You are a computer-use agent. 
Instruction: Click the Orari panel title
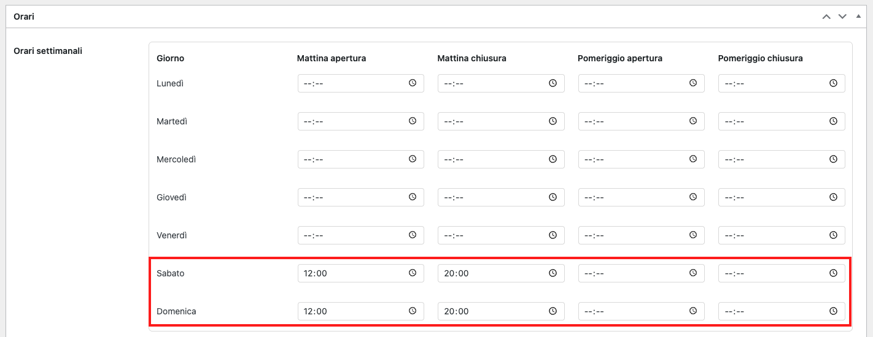[24, 17]
